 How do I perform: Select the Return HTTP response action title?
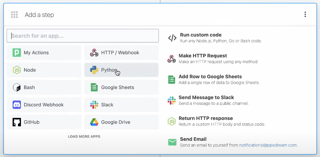(206, 118)
